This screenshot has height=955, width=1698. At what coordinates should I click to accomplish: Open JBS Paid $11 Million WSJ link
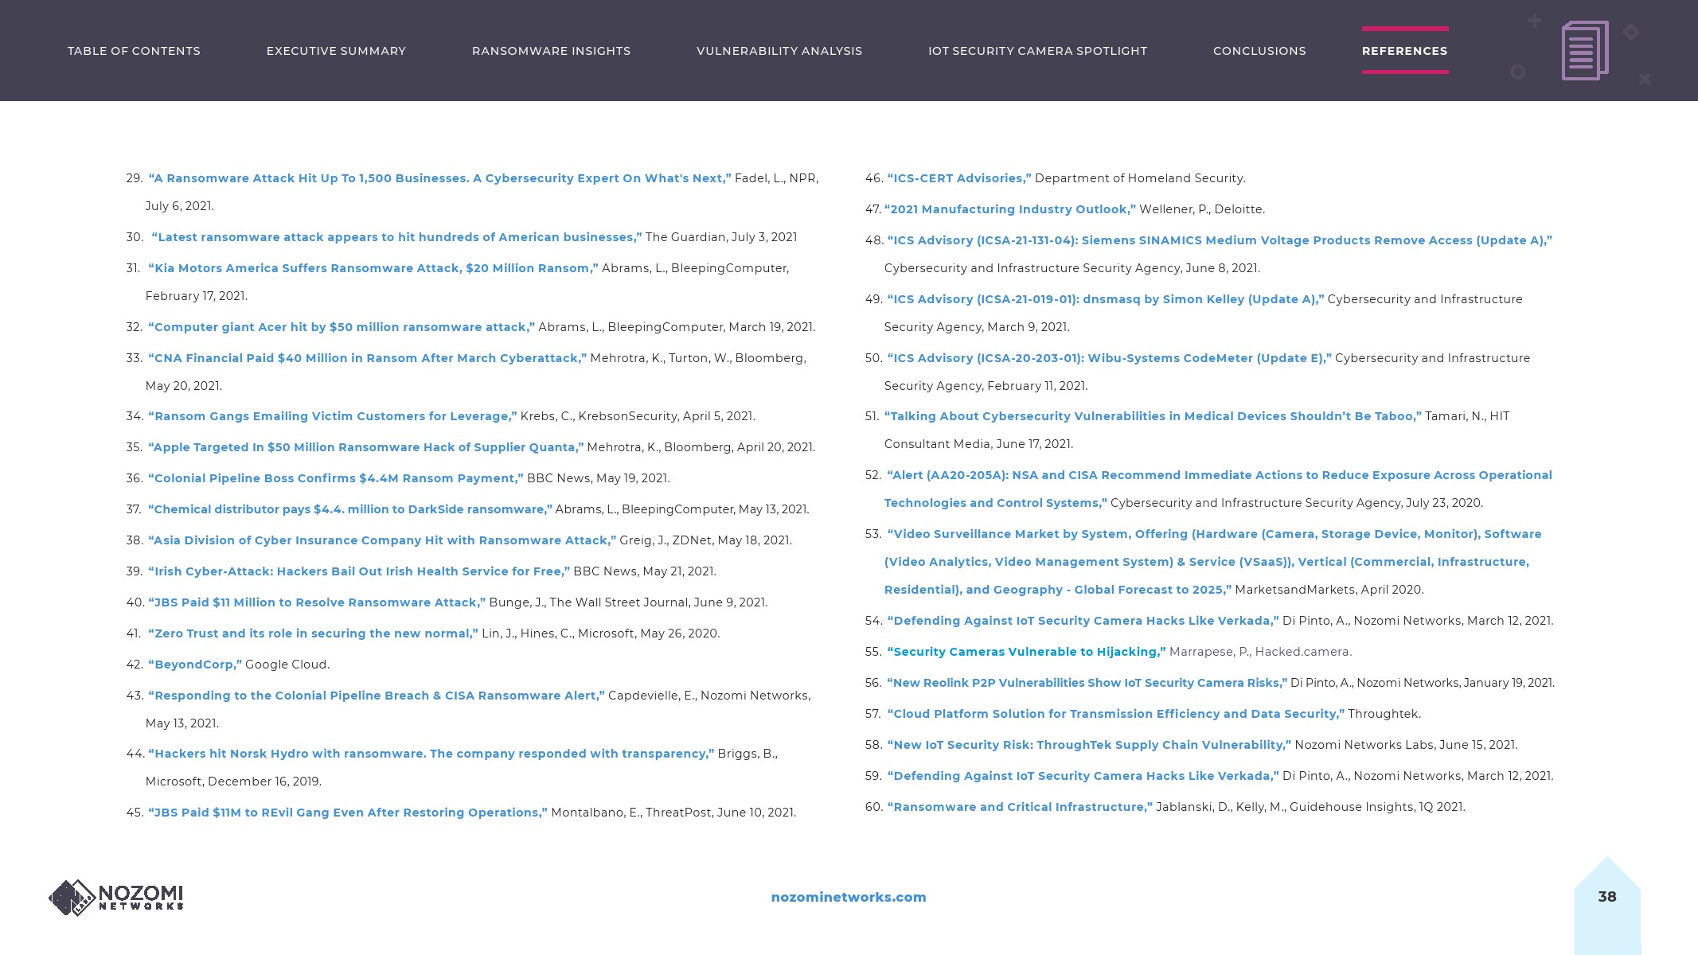pyautogui.click(x=316, y=602)
